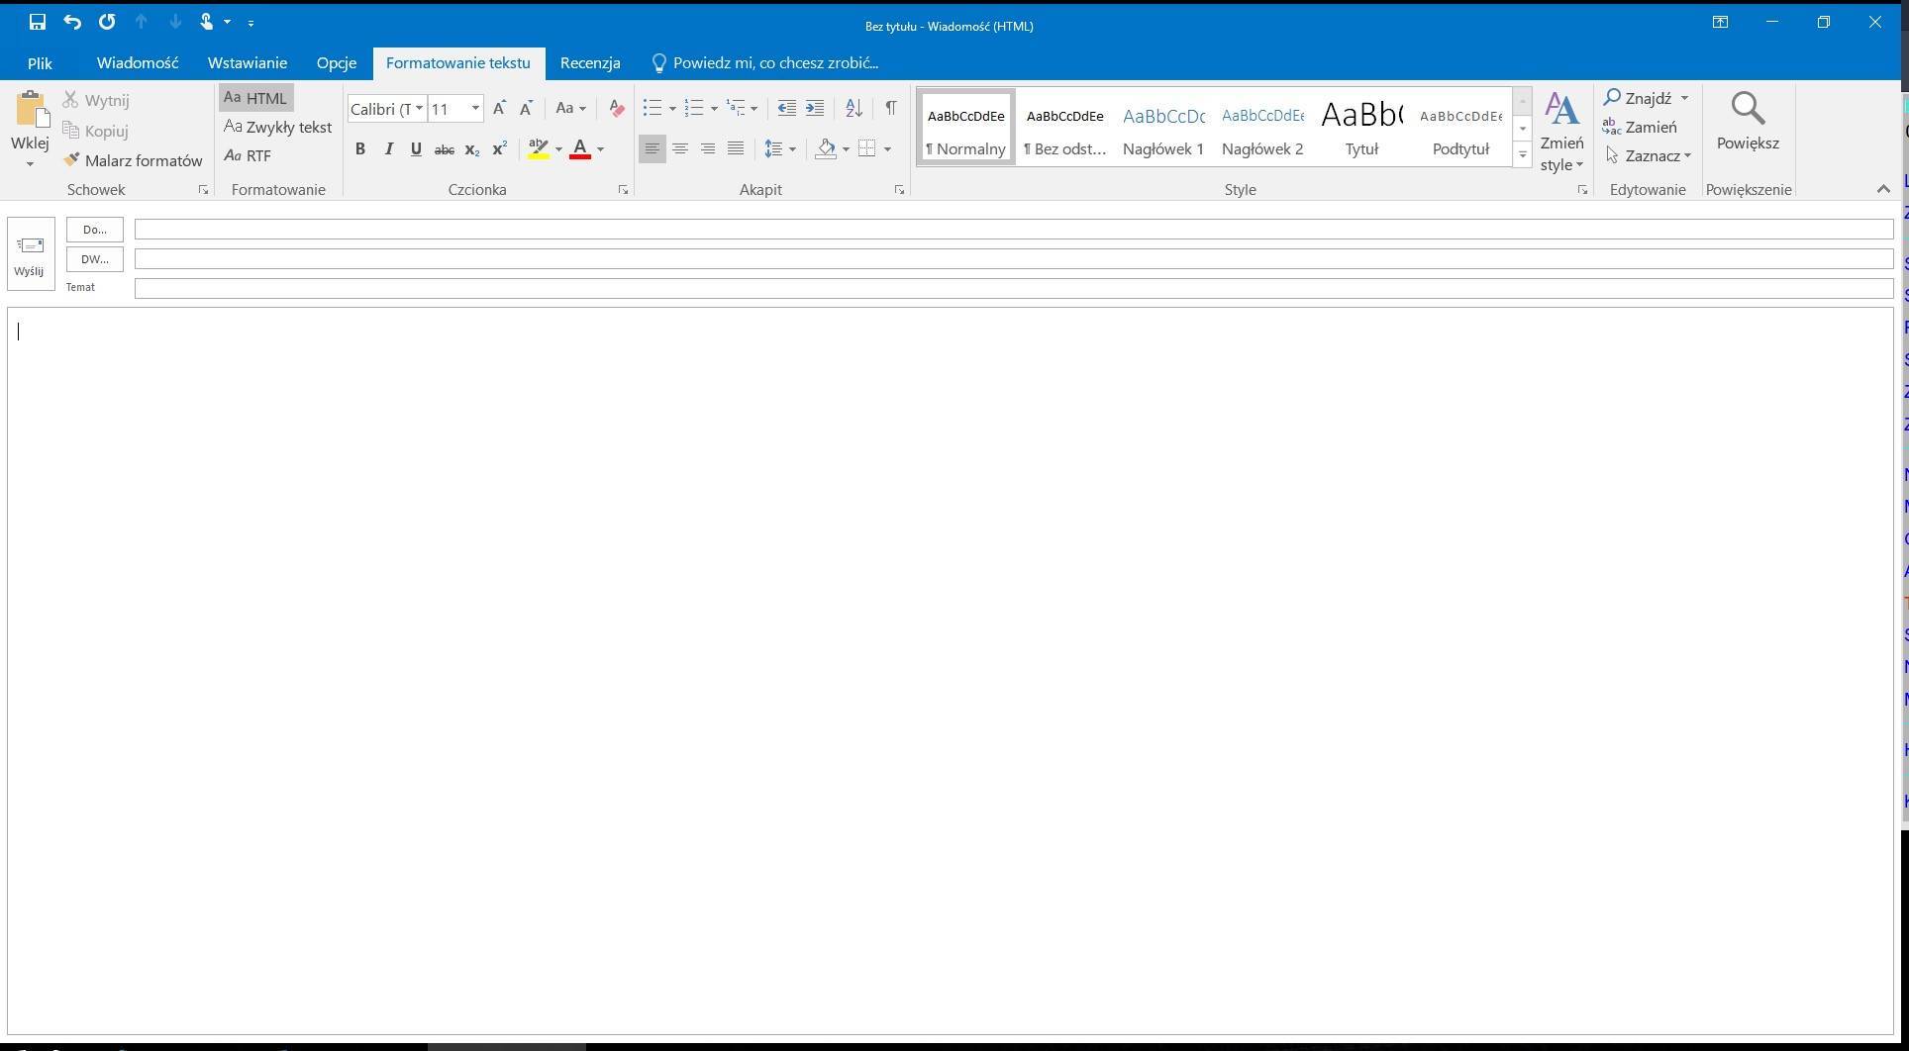Save the message with the floppy disk icon
The height and width of the screenshot is (1051, 1909).
pyautogui.click(x=38, y=22)
